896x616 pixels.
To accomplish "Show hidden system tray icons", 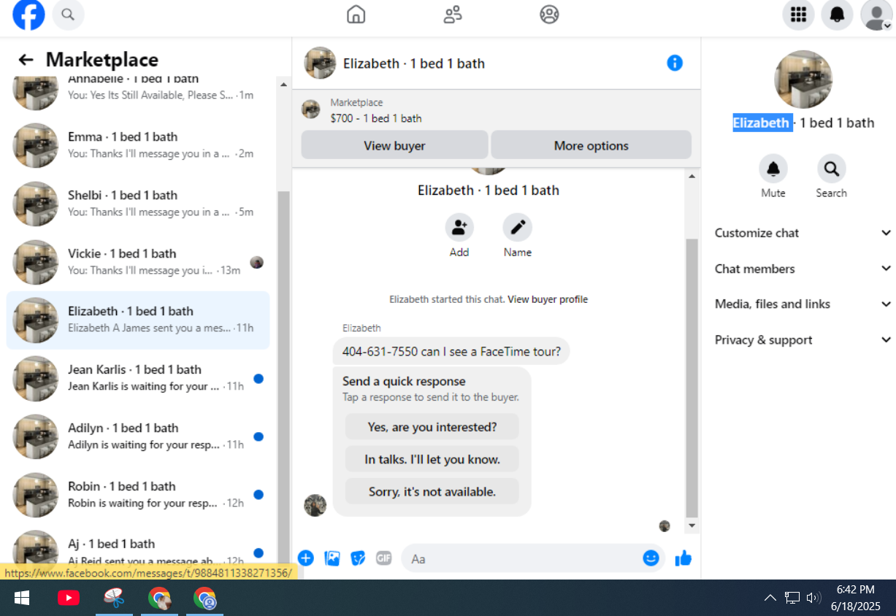I will point(770,598).
